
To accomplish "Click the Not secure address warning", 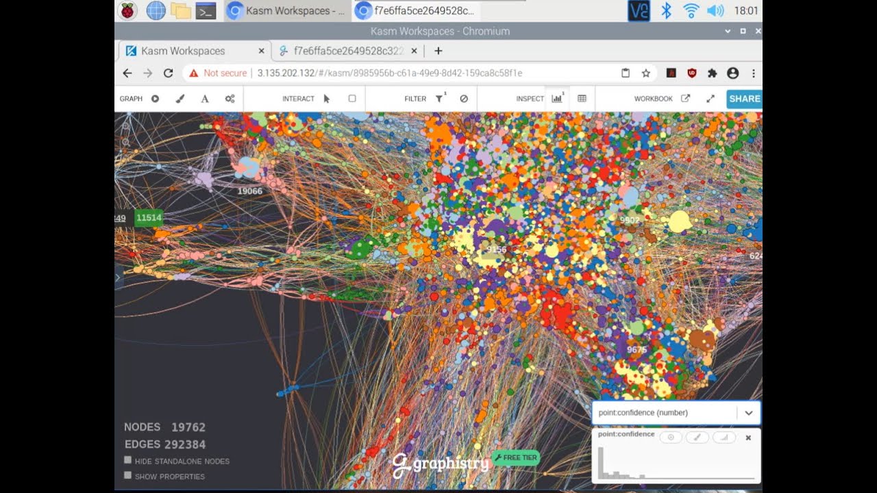I will (217, 73).
